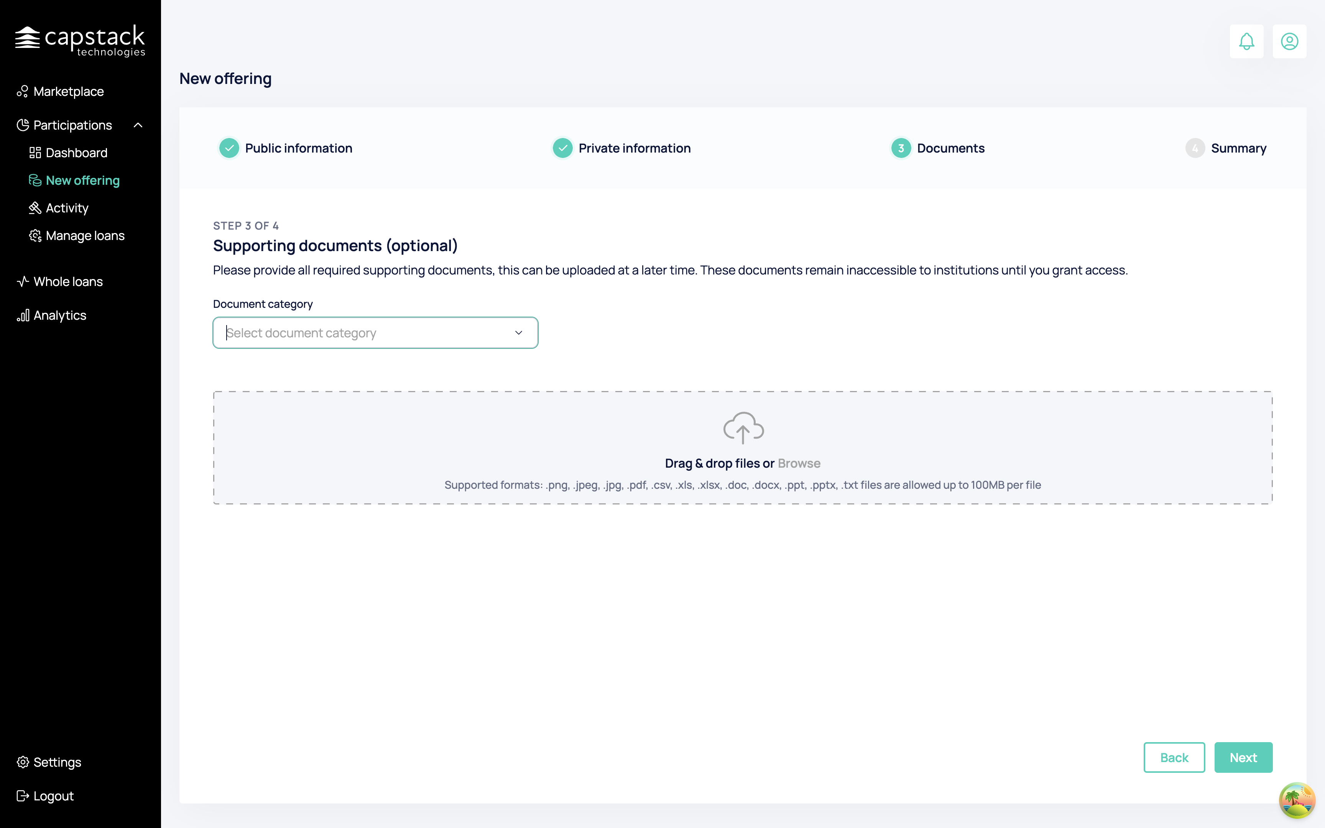The image size is (1325, 828).
Task: Click the New offering coins icon
Action: coord(35,180)
